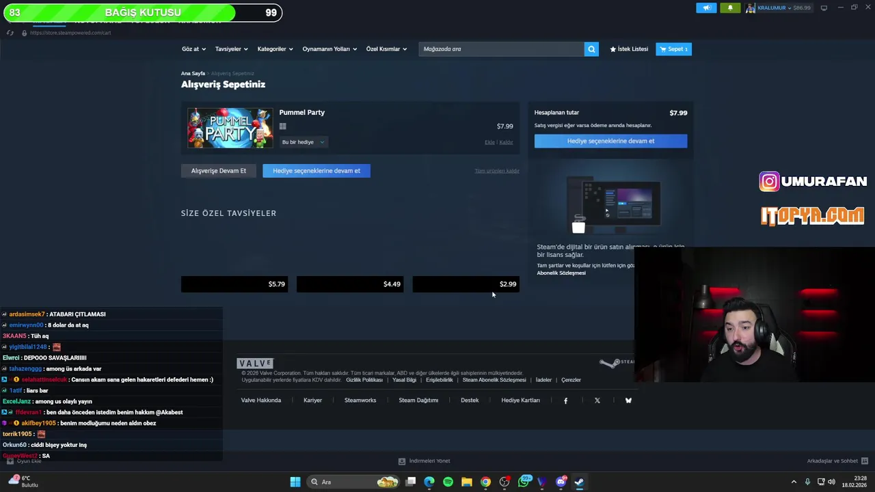Click the store search magnifier button
This screenshot has height=492, width=875.
click(591, 49)
